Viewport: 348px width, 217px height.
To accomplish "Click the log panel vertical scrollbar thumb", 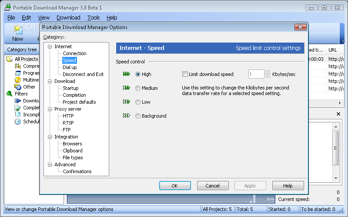I will (335, 148).
